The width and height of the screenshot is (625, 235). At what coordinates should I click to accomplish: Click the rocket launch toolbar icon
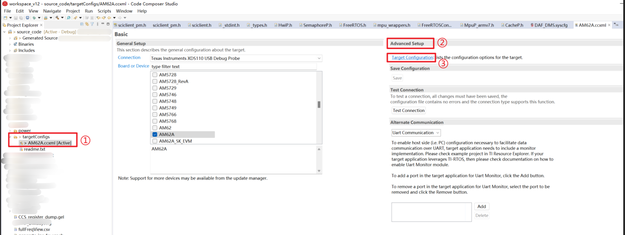(x=75, y=18)
